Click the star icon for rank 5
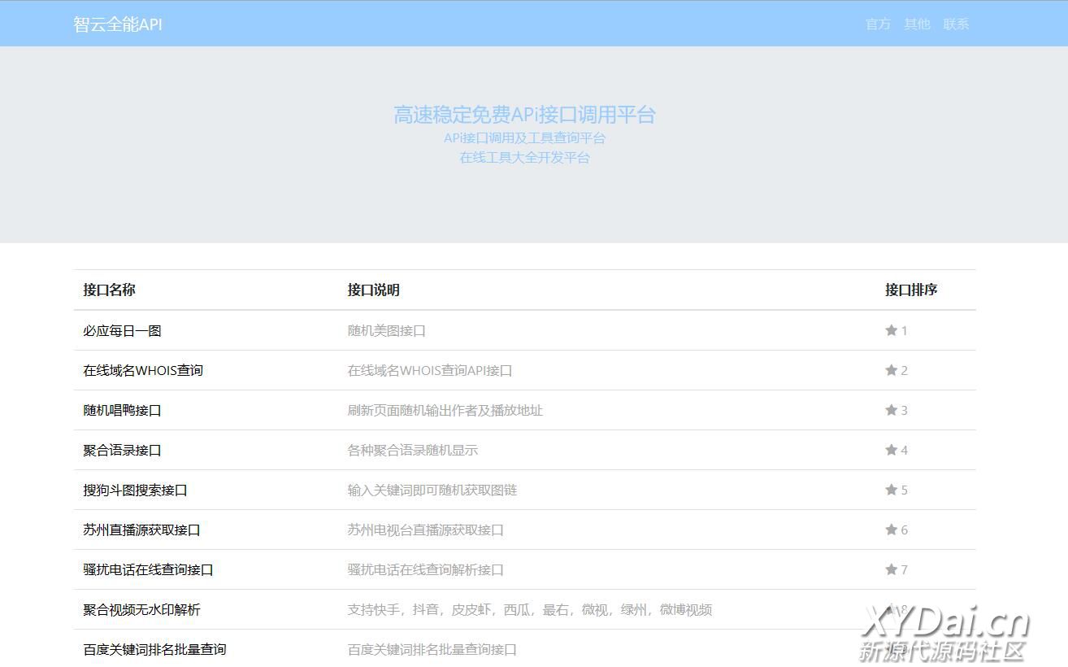The height and width of the screenshot is (667, 1068). [891, 490]
